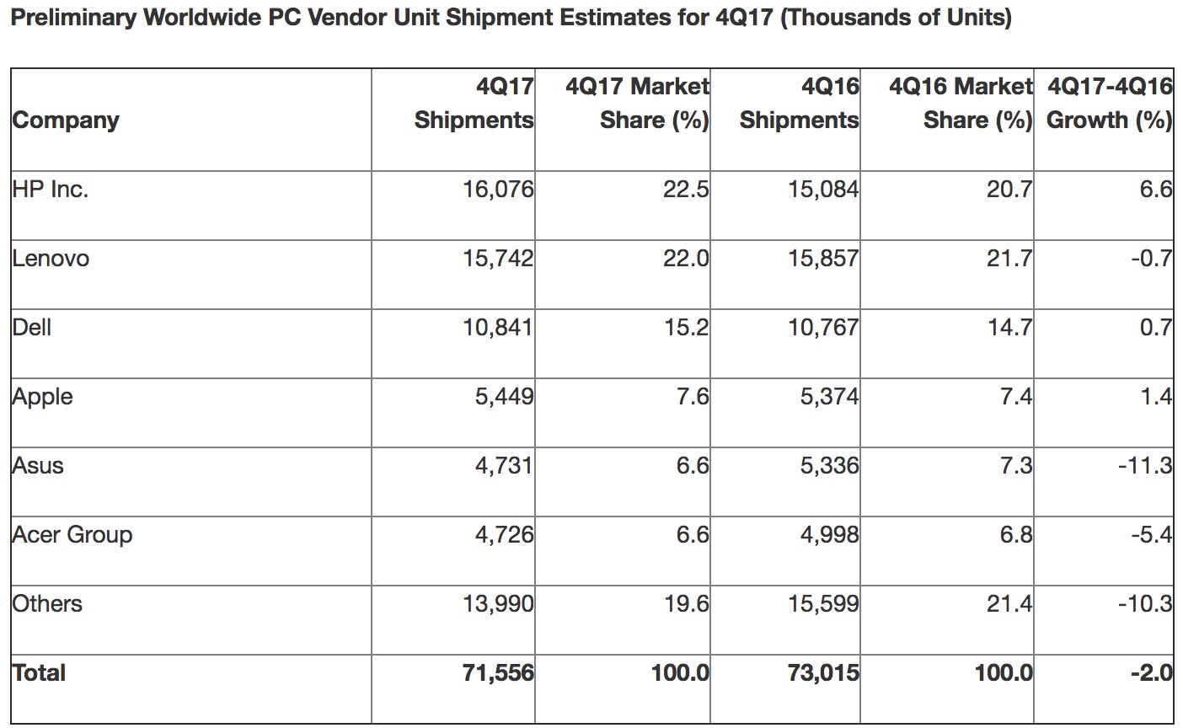This screenshot has height=728, width=1183.
Task: Select the HP Inc. company cell
Action: click(x=51, y=190)
